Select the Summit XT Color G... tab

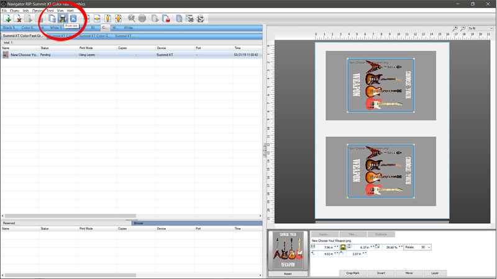pyautogui.click(x=94, y=36)
